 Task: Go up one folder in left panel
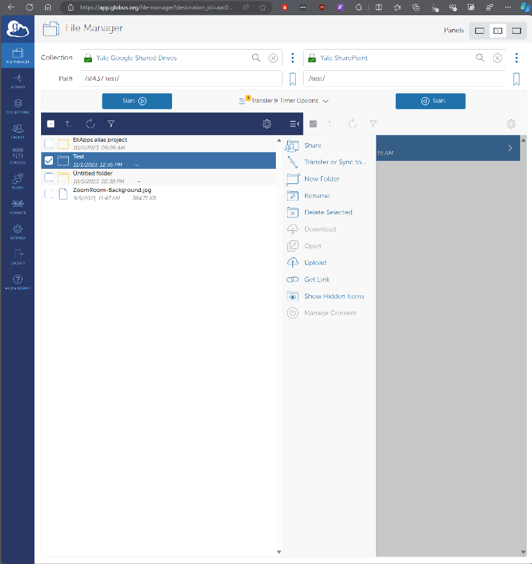coord(69,124)
